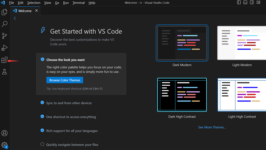This screenshot has width=266, height=150.
Task: Click the Light High Contrast label text
Action: tap(242, 117)
